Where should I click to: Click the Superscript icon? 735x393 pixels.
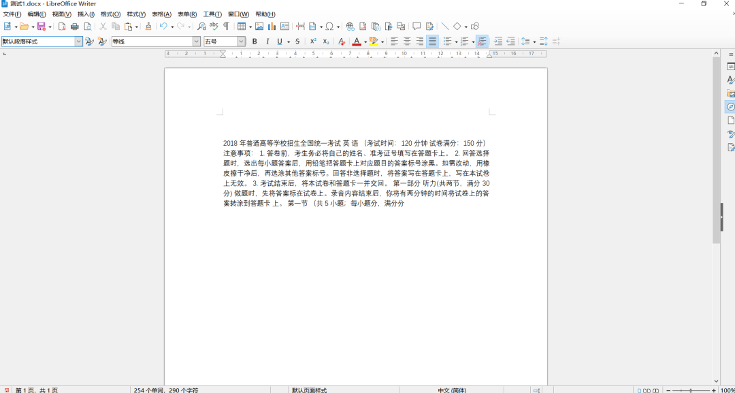pos(313,42)
